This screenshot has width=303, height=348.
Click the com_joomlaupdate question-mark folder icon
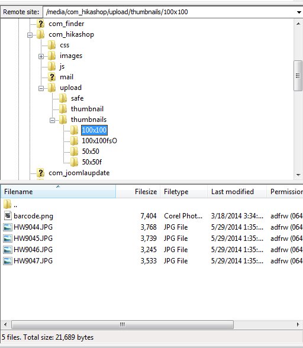tap(41, 173)
